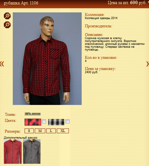
Task: Select size XL
Action: pos(63,131)
